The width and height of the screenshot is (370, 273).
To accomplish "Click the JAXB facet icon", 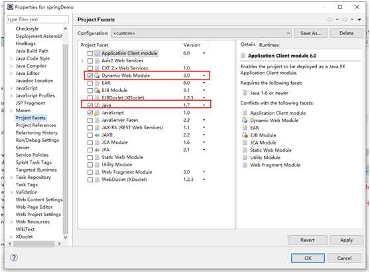I will coord(97,135).
